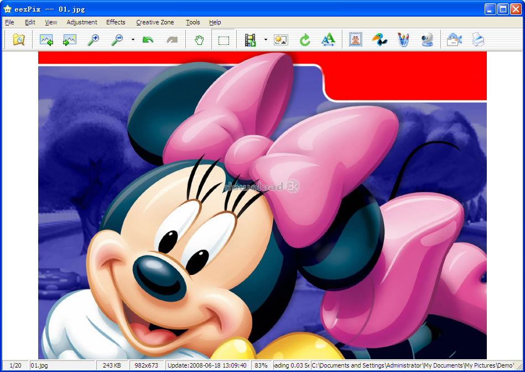Open the Effects menu

(116, 22)
